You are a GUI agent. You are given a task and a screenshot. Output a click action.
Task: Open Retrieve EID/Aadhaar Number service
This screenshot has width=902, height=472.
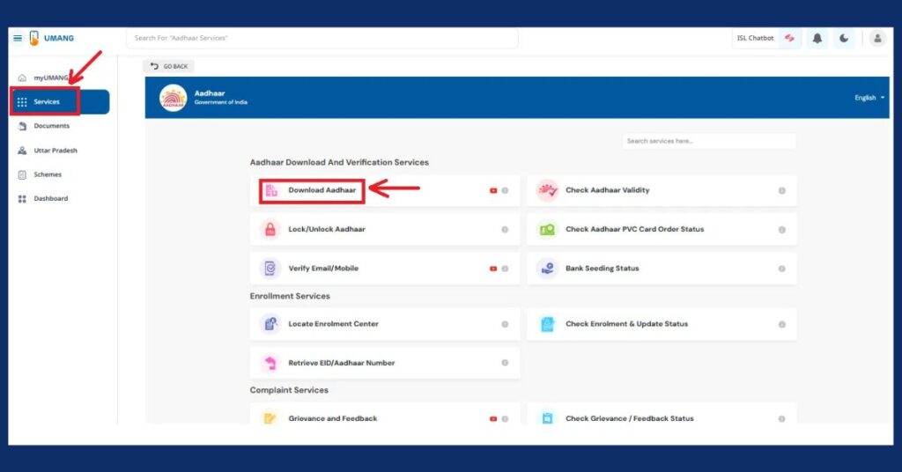pyautogui.click(x=385, y=363)
